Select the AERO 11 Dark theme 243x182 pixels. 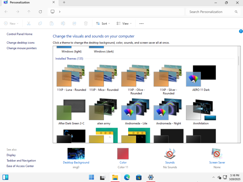pyautogui.click(x=201, y=78)
